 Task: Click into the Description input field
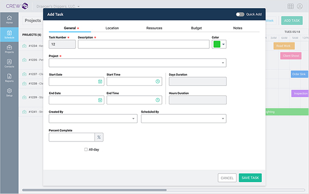tap(143, 44)
